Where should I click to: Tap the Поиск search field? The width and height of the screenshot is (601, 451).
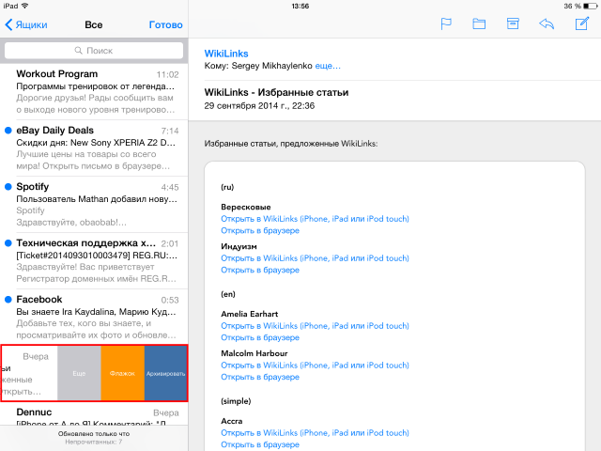[x=94, y=51]
